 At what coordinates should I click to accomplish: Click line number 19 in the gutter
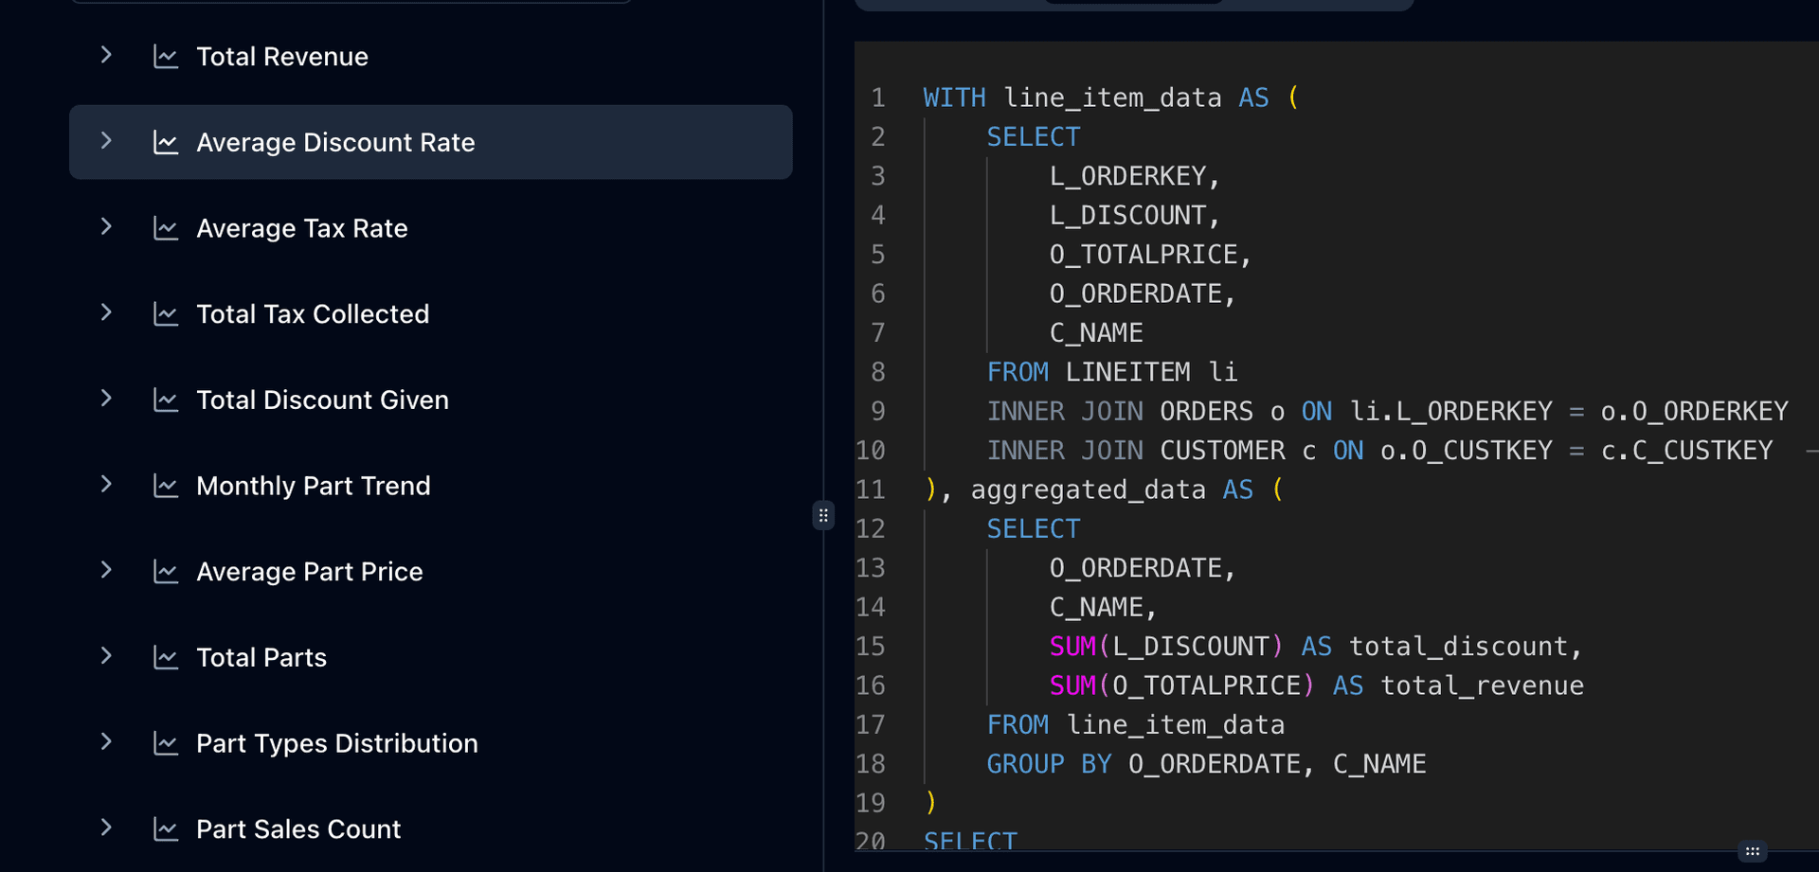870,804
